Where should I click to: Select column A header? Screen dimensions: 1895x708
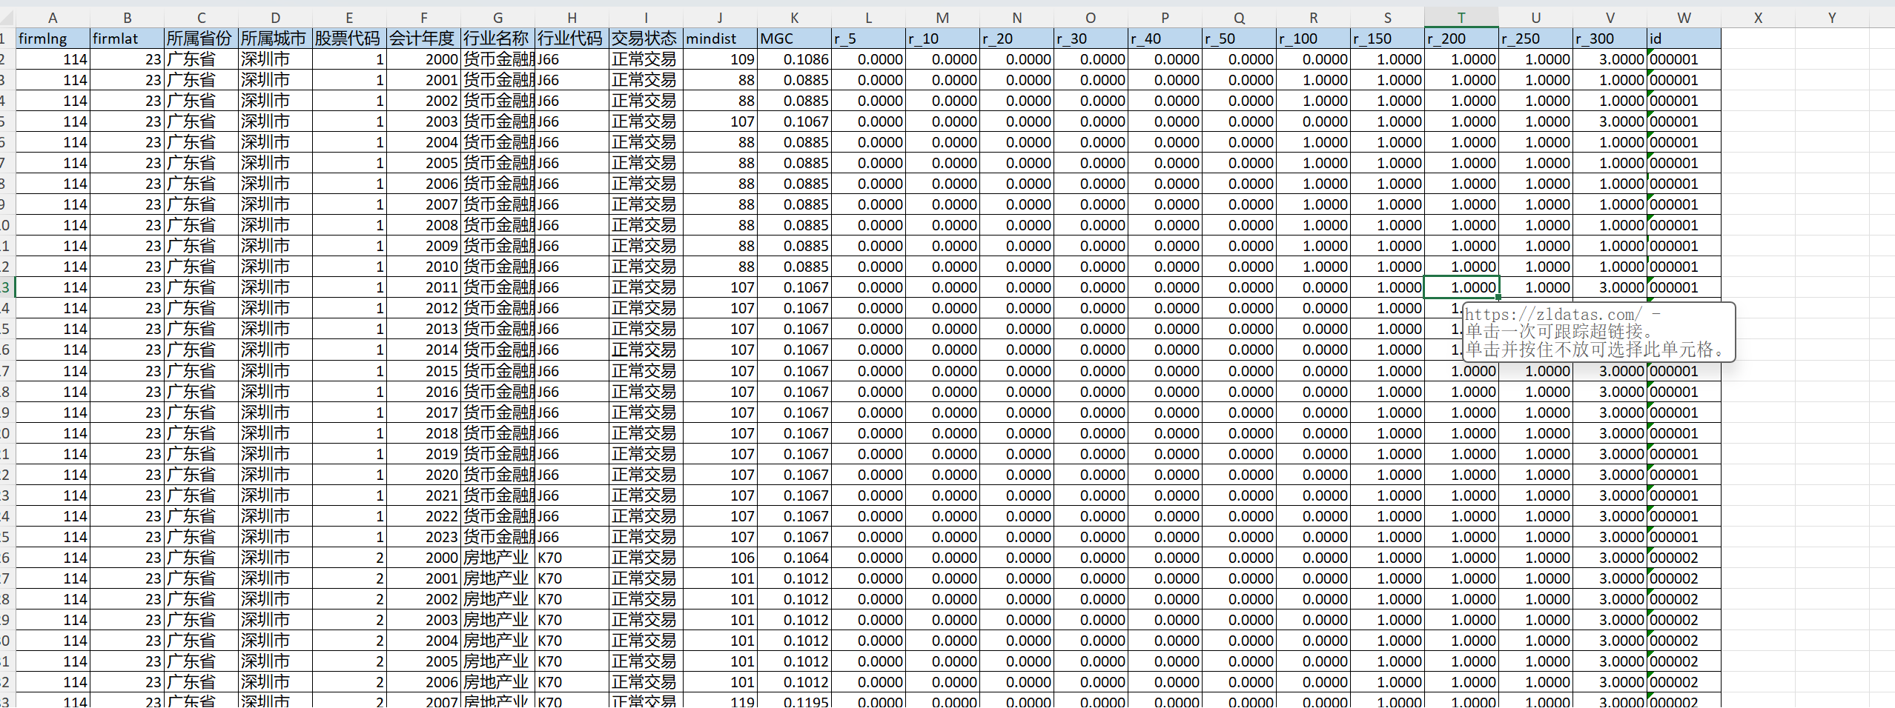coord(53,18)
